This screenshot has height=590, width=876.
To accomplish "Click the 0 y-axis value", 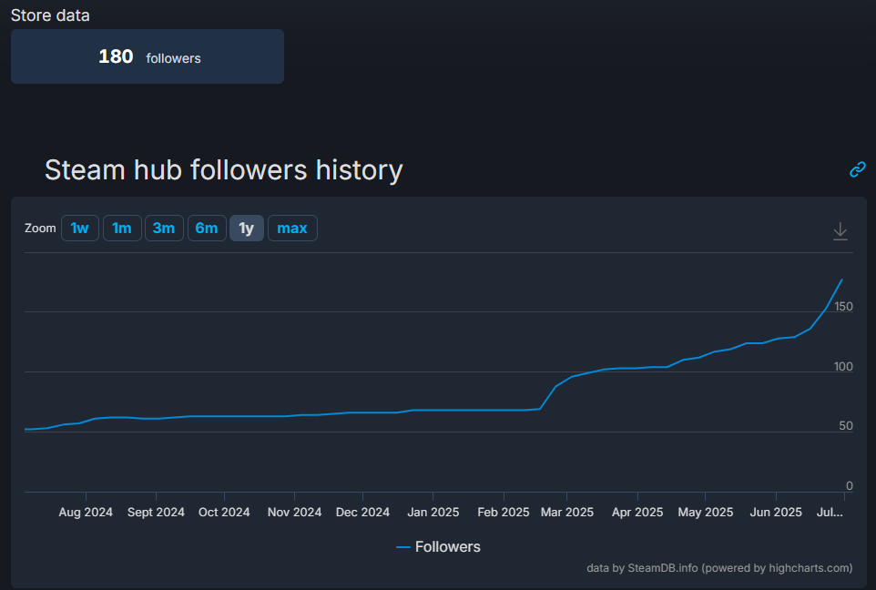I will [x=850, y=485].
